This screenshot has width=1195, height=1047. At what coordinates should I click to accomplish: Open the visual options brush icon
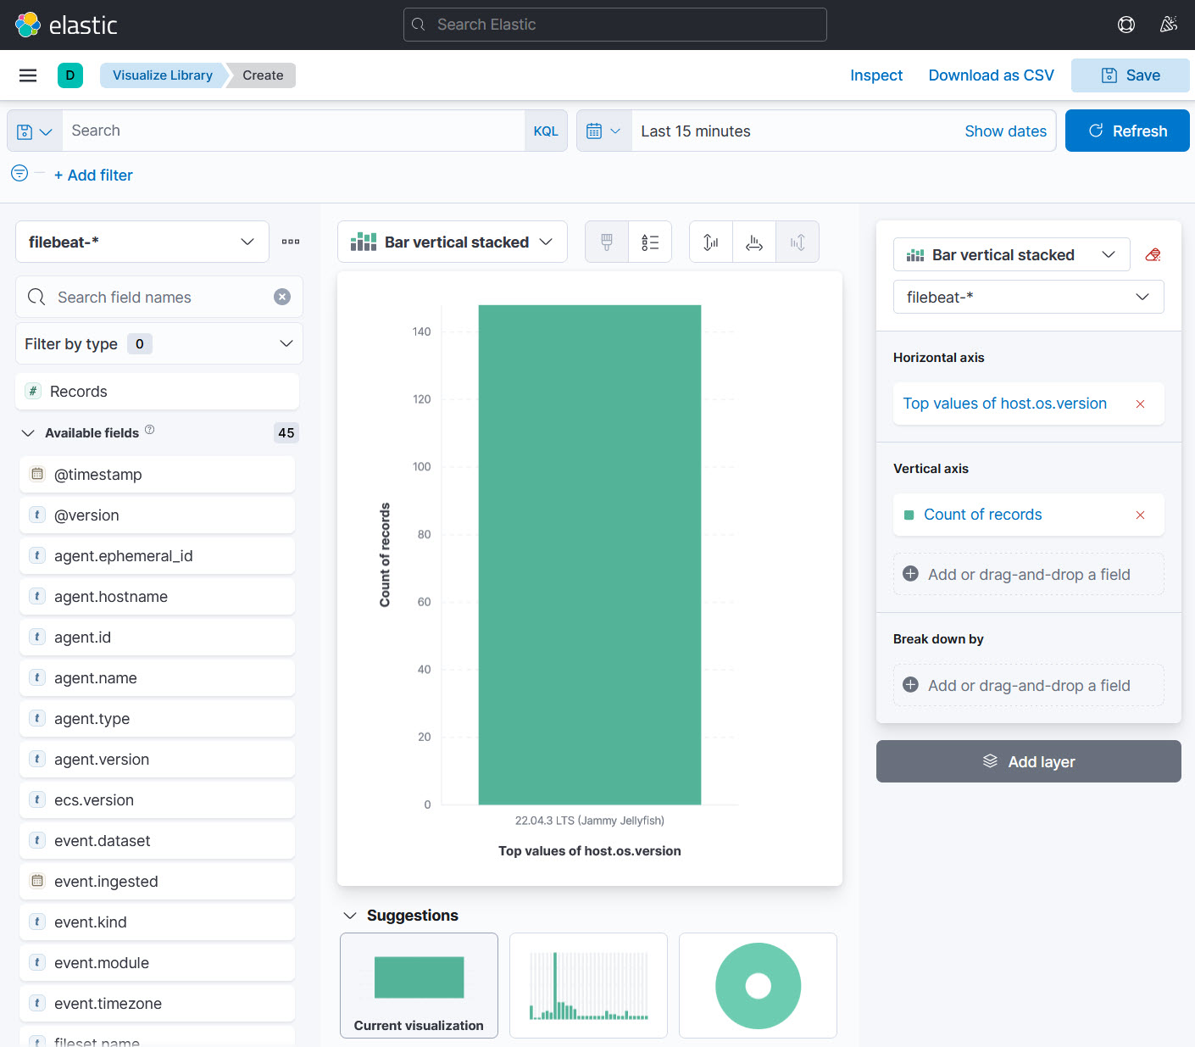tap(607, 242)
